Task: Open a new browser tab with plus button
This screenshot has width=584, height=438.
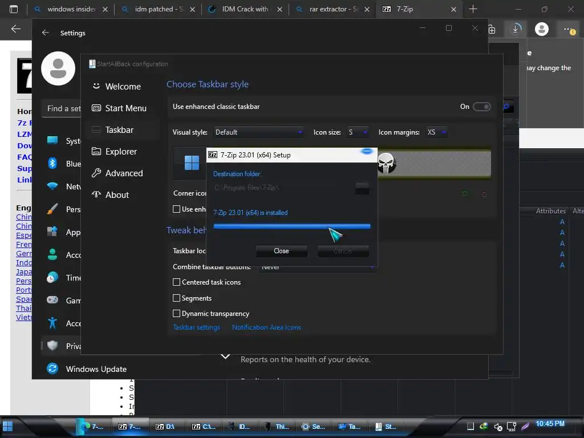Action: click(473, 9)
